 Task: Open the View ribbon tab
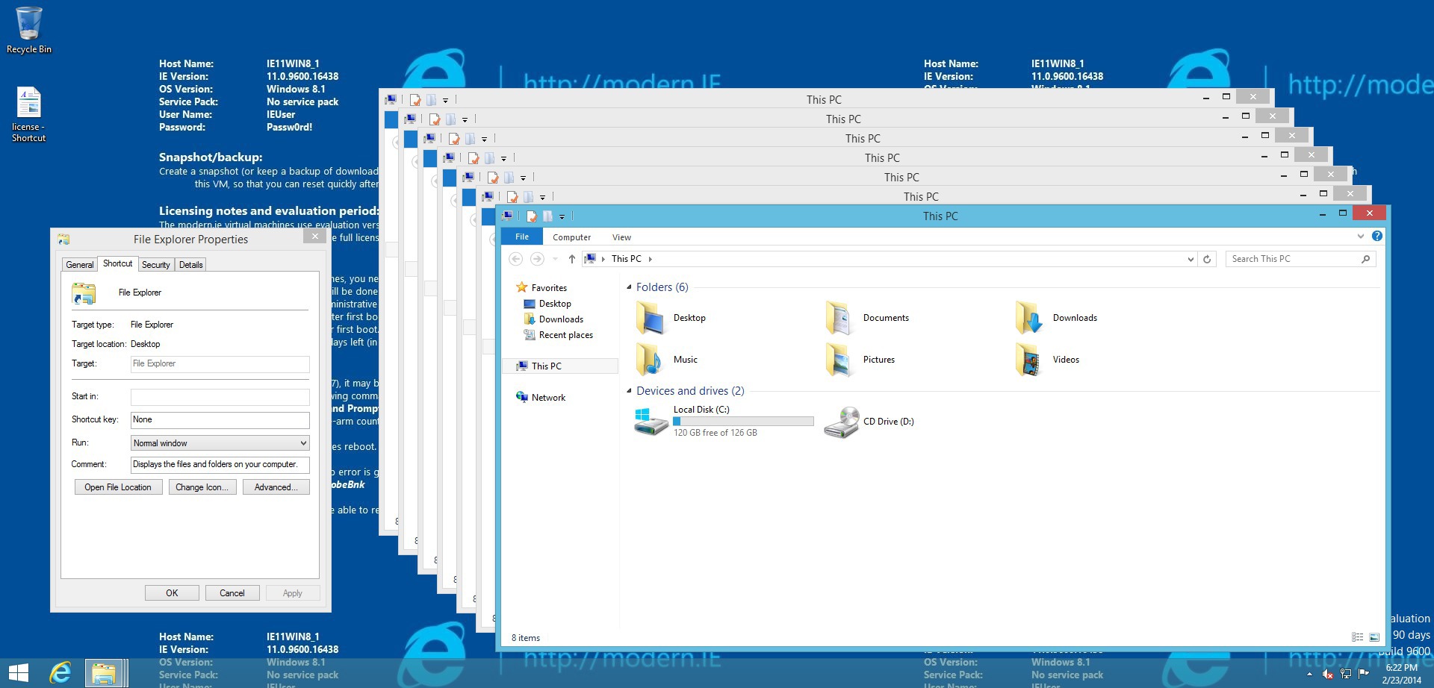pyautogui.click(x=621, y=237)
